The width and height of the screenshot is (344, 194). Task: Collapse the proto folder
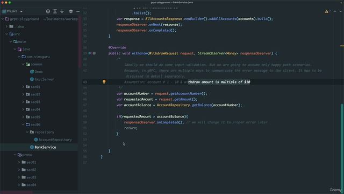15,155
